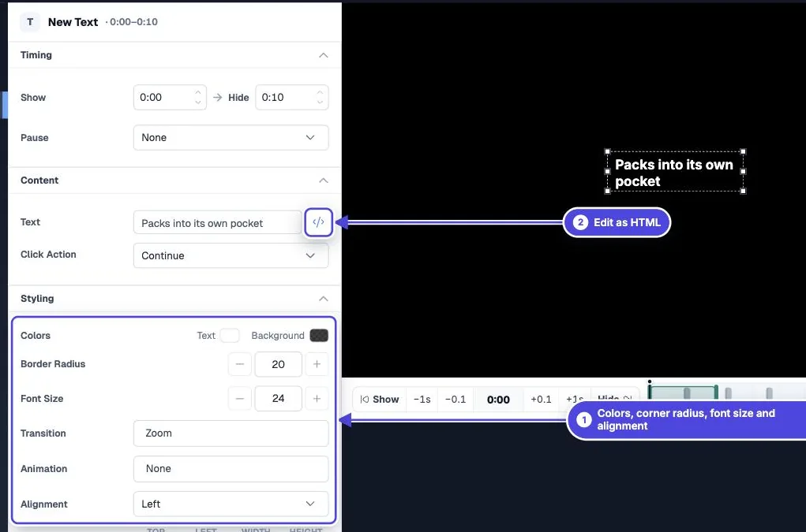
Task: Click the Text input field
Action: point(217,222)
